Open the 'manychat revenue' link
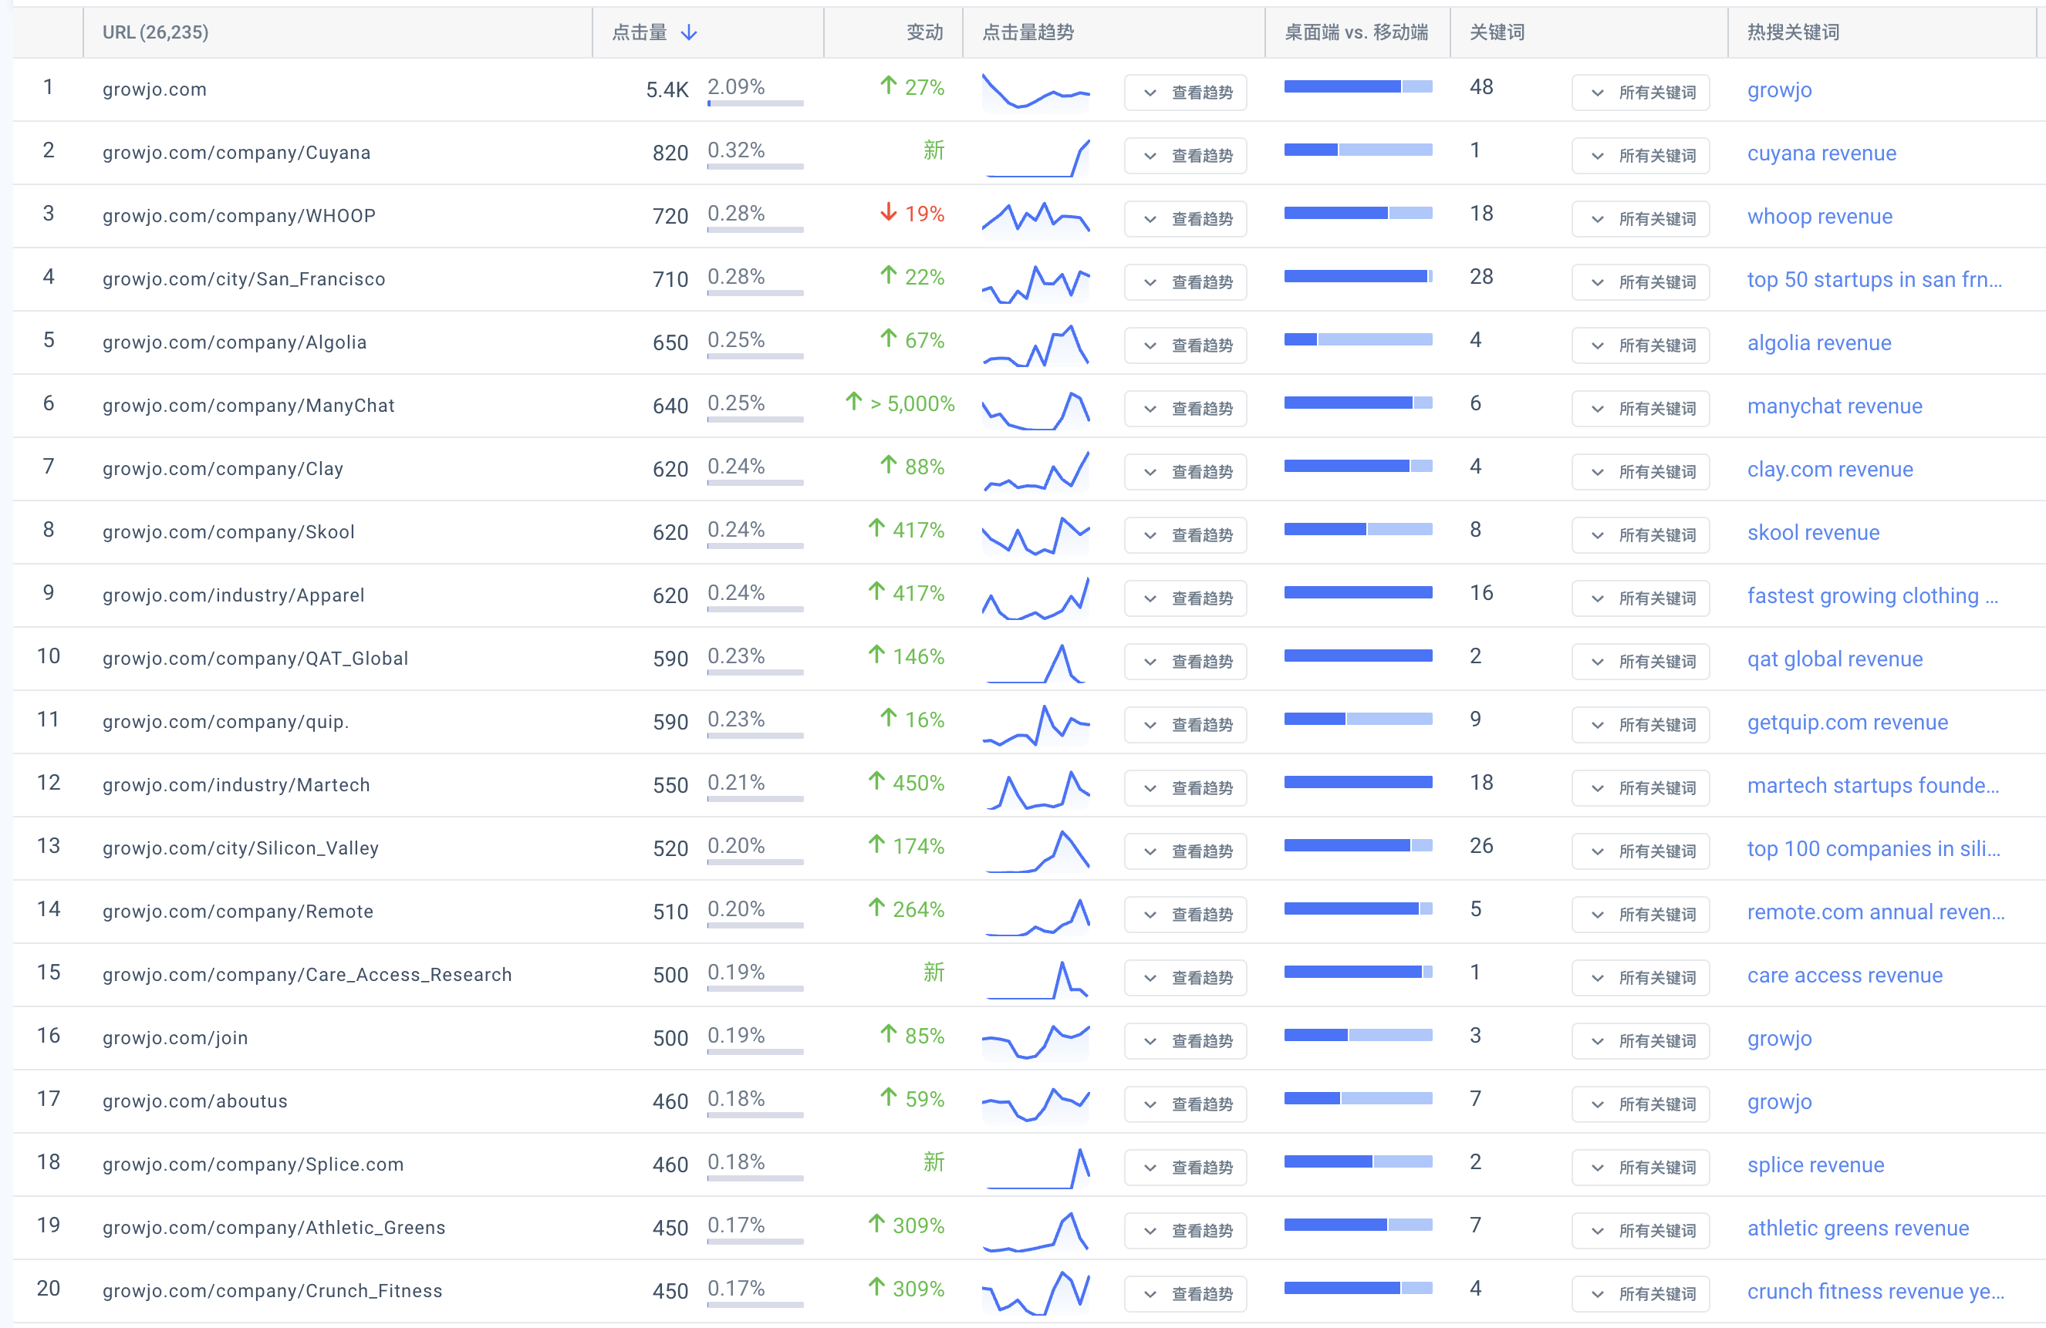 1835,406
